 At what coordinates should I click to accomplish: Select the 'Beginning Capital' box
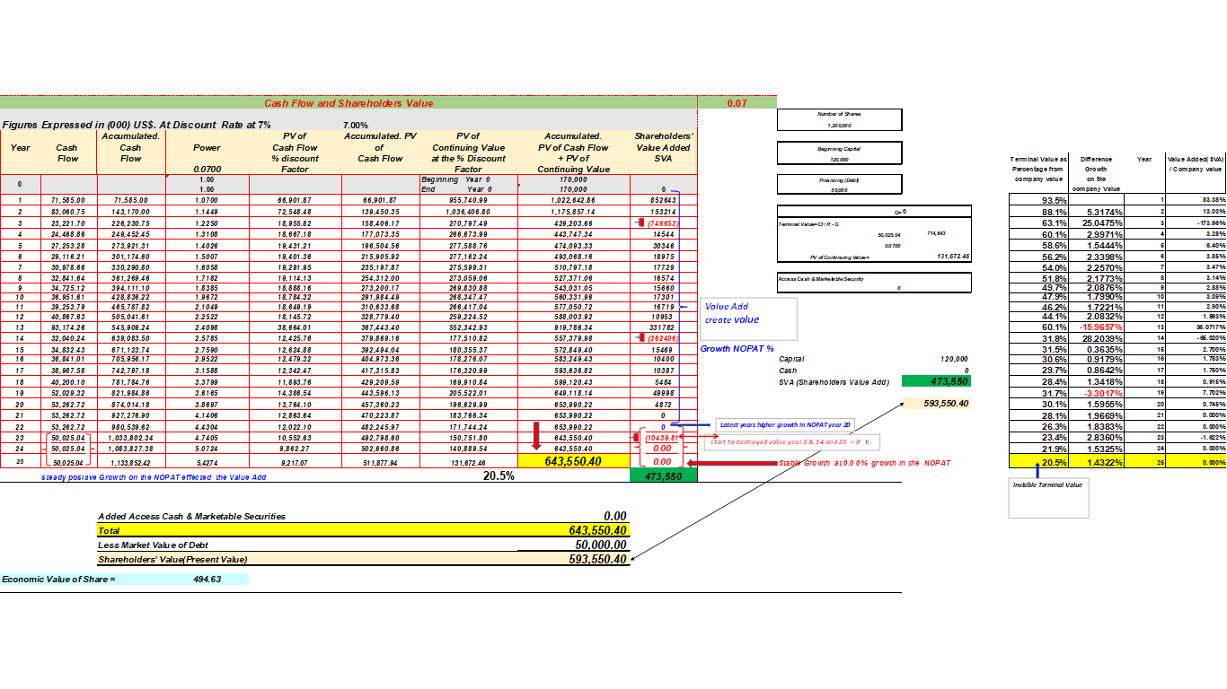pos(840,153)
